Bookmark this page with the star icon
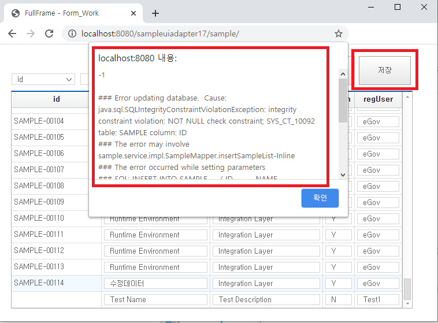This screenshot has width=438, height=323. pyautogui.click(x=339, y=34)
